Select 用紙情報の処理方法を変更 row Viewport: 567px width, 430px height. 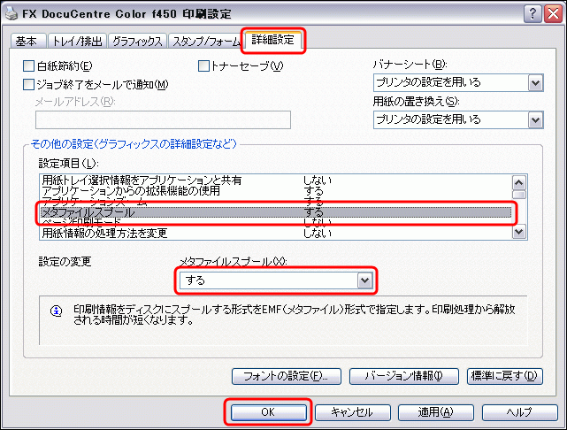click(275, 233)
